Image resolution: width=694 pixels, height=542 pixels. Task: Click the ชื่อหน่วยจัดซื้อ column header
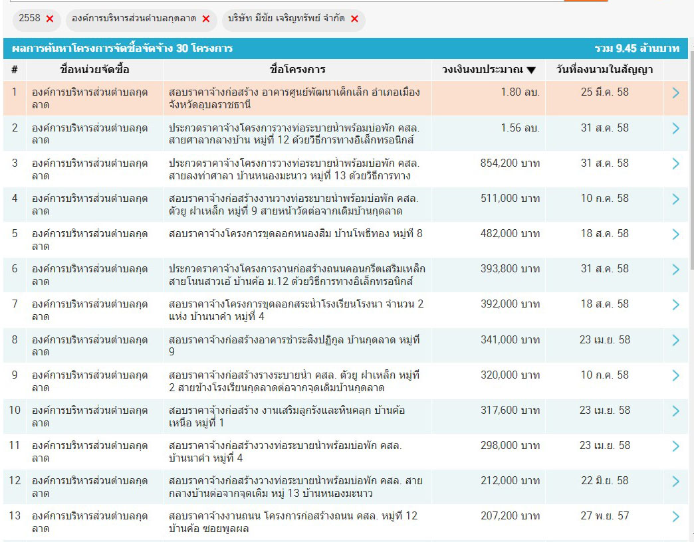[x=94, y=70]
